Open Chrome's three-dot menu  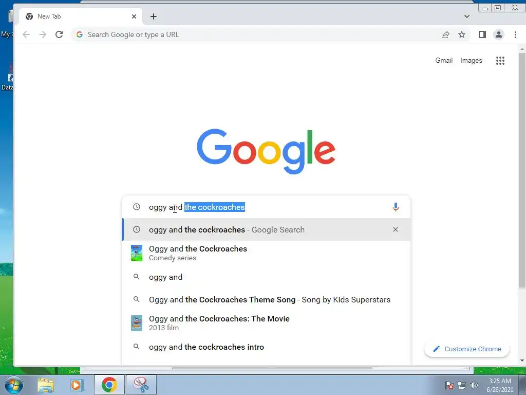coord(515,34)
